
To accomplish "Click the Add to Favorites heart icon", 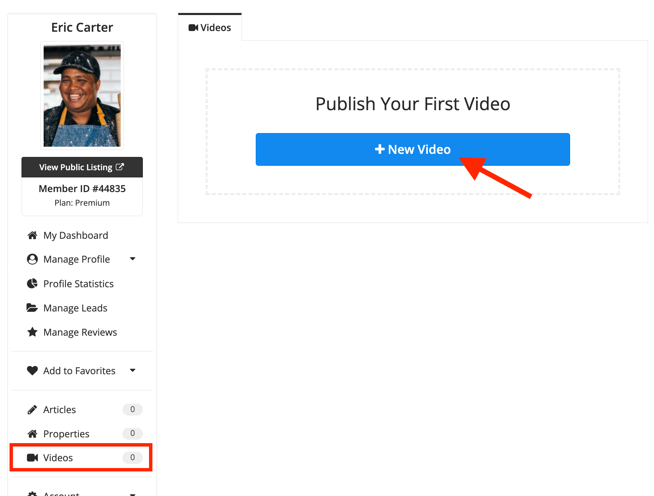I will pyautogui.click(x=32, y=370).
